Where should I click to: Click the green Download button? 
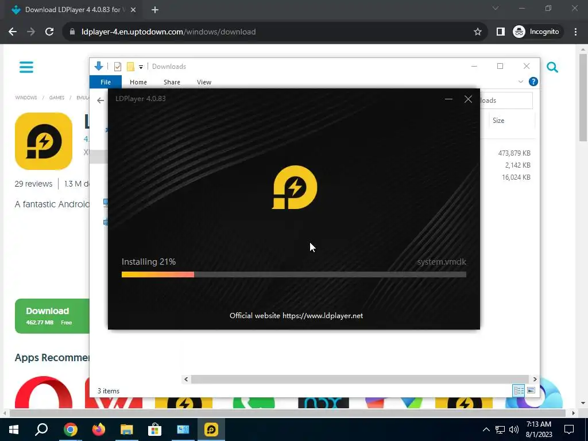point(52,316)
